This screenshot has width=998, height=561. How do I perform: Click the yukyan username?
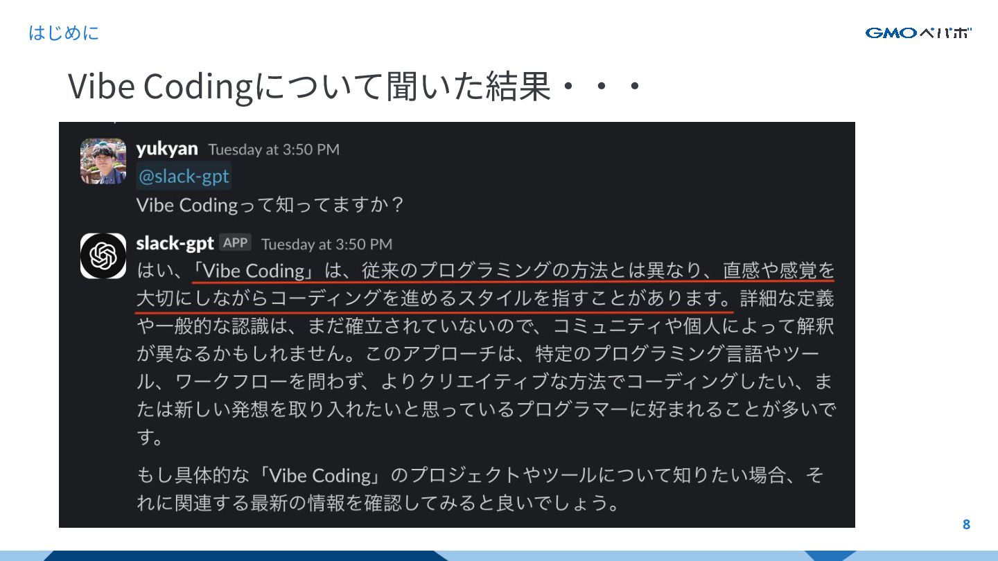tap(167, 149)
